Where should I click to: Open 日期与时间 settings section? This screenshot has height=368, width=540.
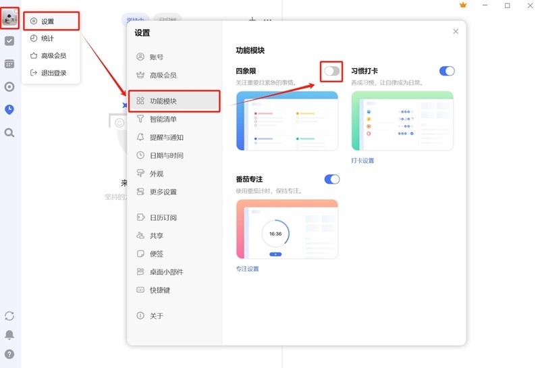point(174,155)
